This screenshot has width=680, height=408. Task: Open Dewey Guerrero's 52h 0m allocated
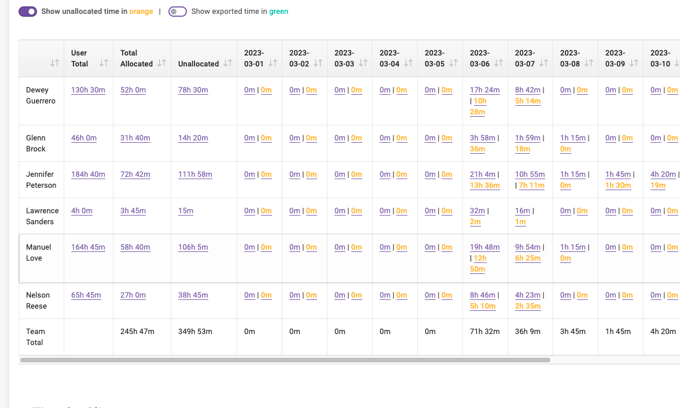click(133, 90)
